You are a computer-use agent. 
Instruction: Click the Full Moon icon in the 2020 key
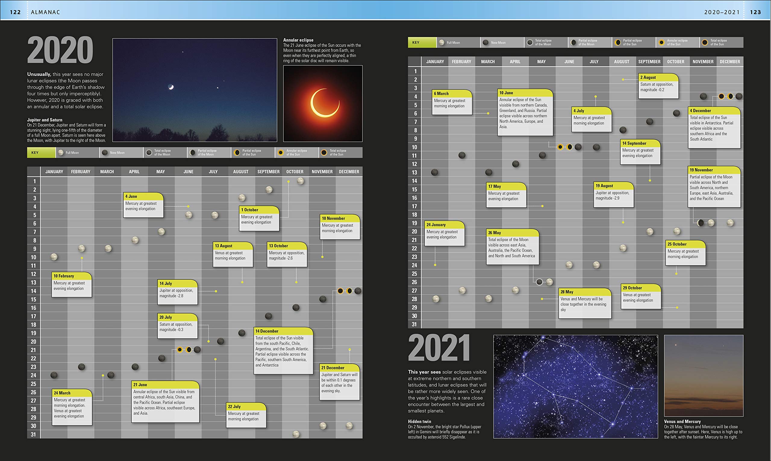[x=61, y=152]
